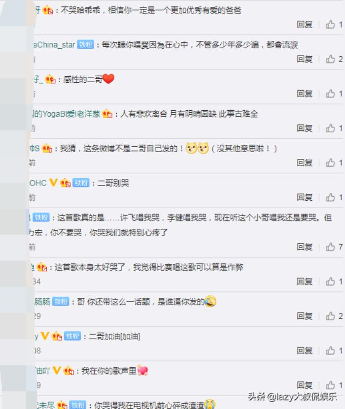Viewport: 345px width, 409px height.
Task: Open the eChina_star user profile
Action: pos(54,45)
